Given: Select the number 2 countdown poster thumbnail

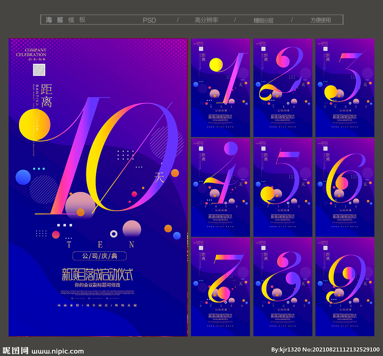Looking at the screenshot, I should [x=283, y=88].
